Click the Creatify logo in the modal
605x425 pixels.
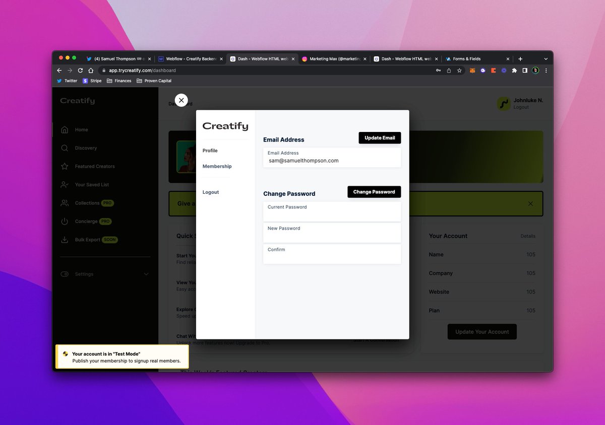coord(225,126)
